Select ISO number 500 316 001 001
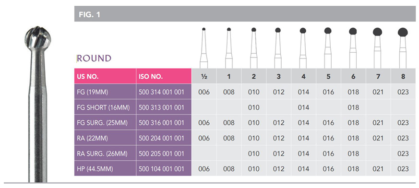The width and height of the screenshot is (419, 188). 161,123
